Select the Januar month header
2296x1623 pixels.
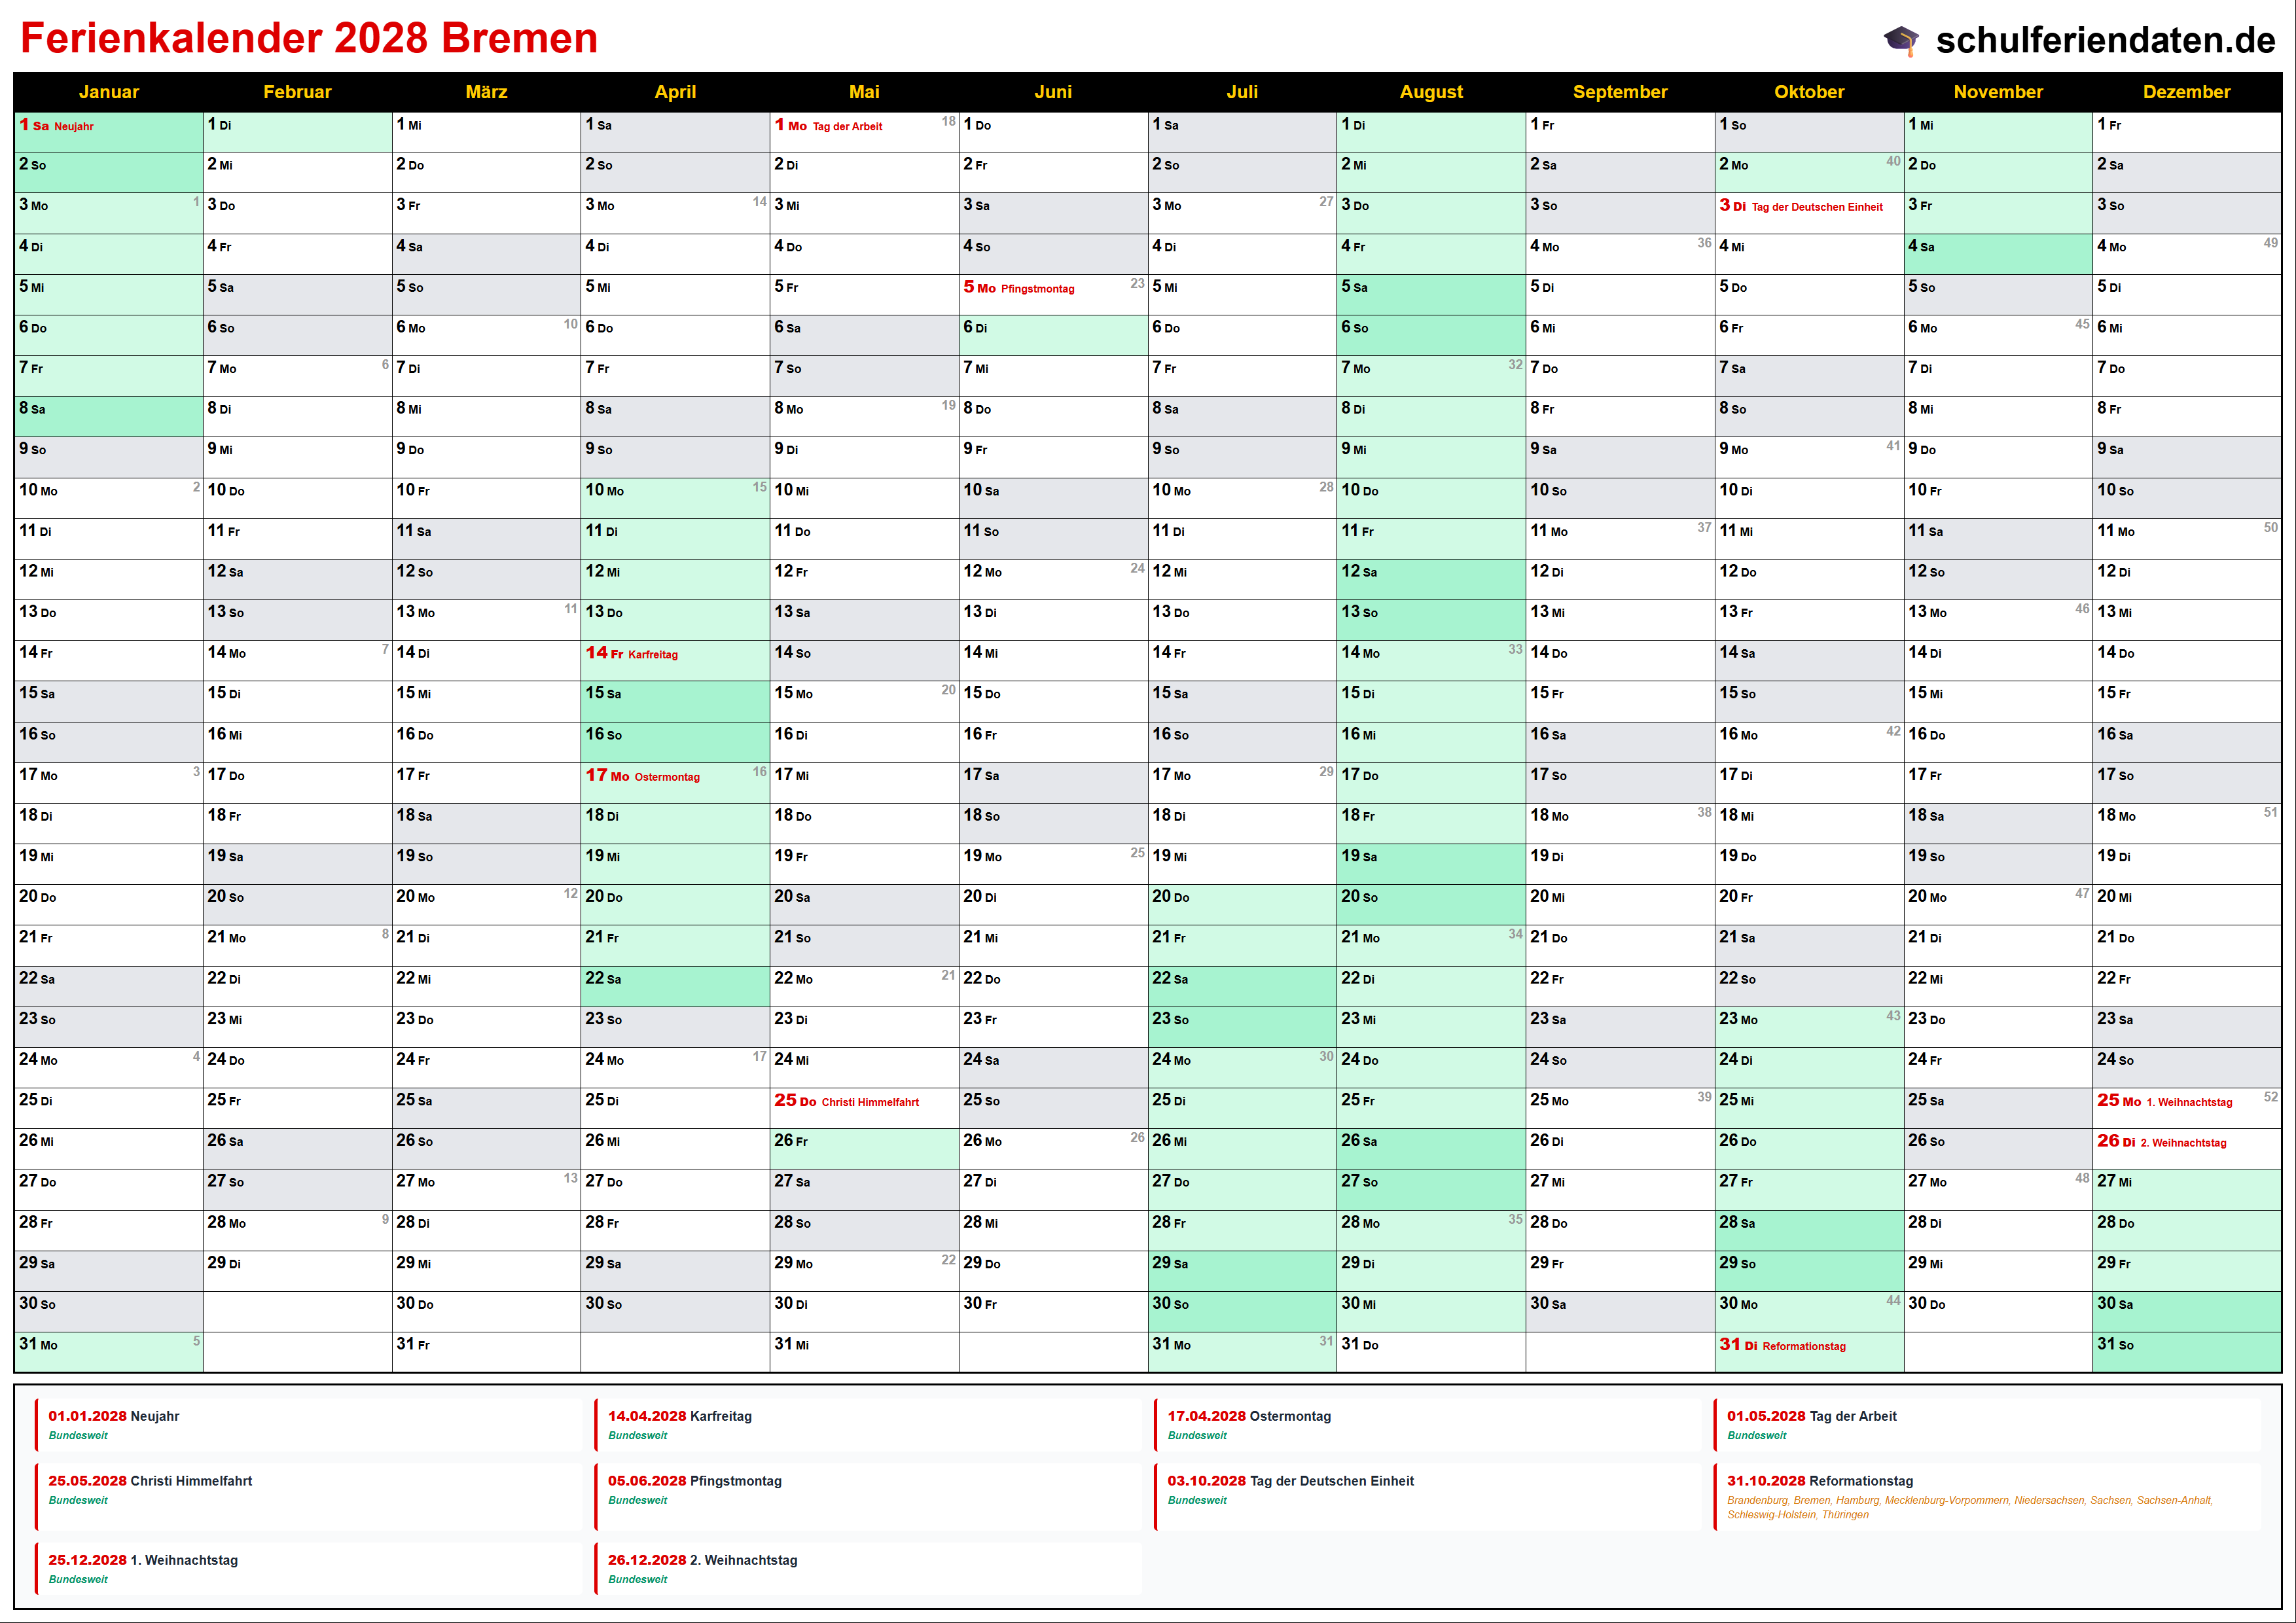click(108, 92)
